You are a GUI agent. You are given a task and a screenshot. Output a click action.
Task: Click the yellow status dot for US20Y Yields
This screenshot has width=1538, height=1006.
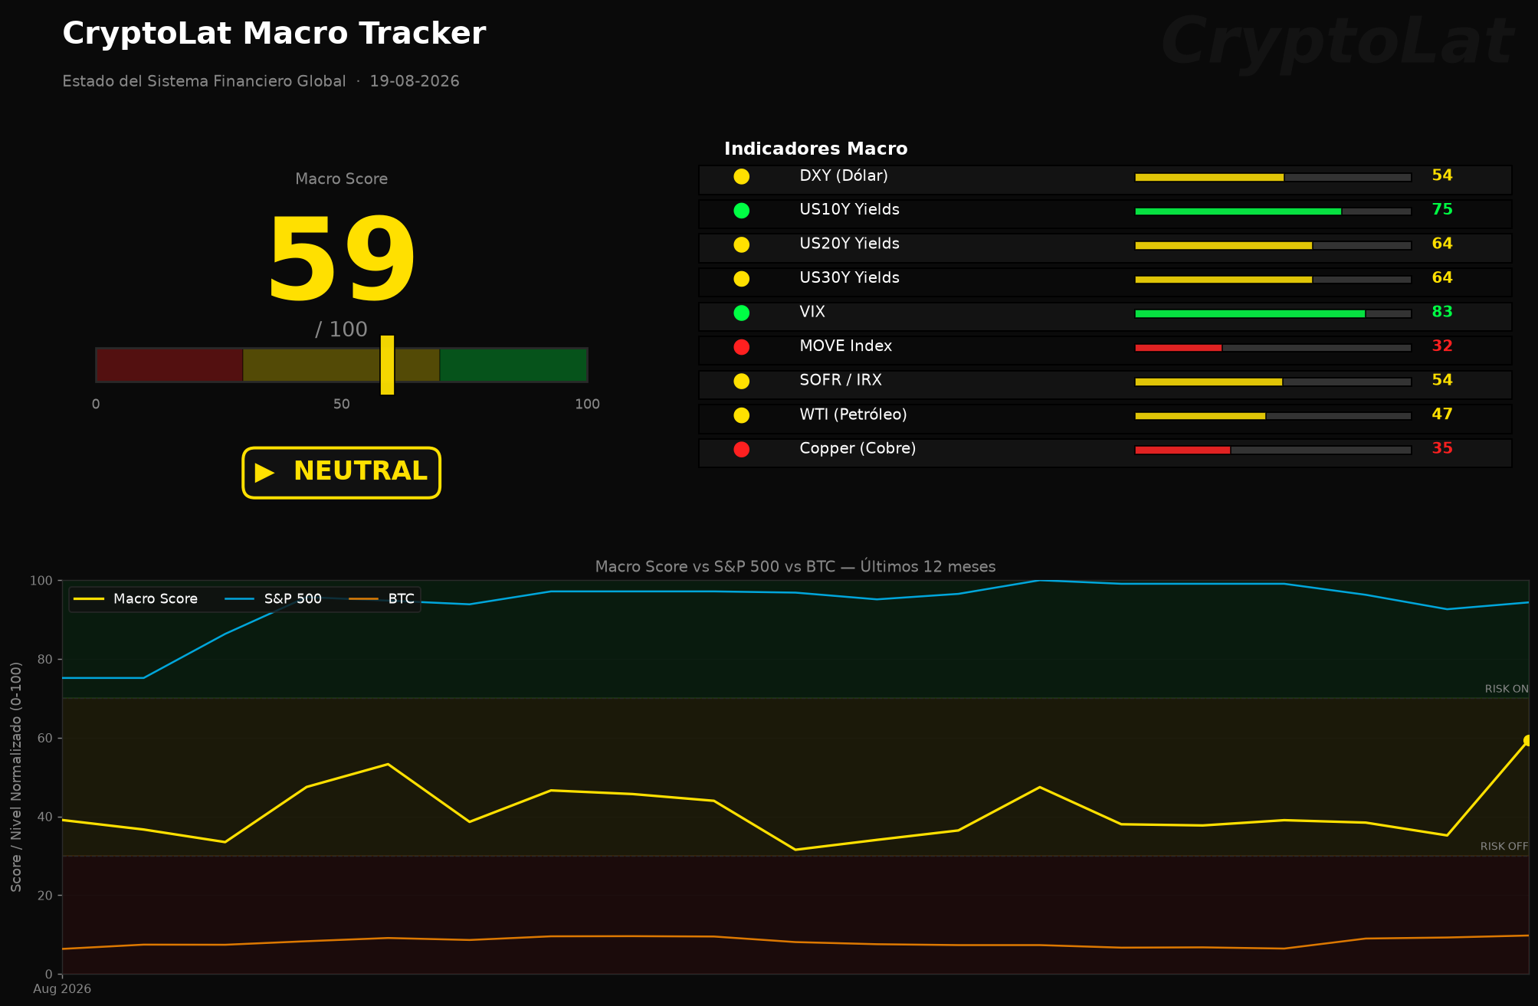pyautogui.click(x=741, y=245)
